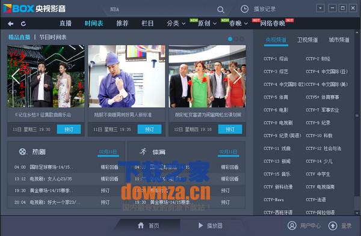The height and width of the screenshot is (236, 361).
Task: Click the search magnifier icon
Action: pyautogui.click(x=221, y=10)
